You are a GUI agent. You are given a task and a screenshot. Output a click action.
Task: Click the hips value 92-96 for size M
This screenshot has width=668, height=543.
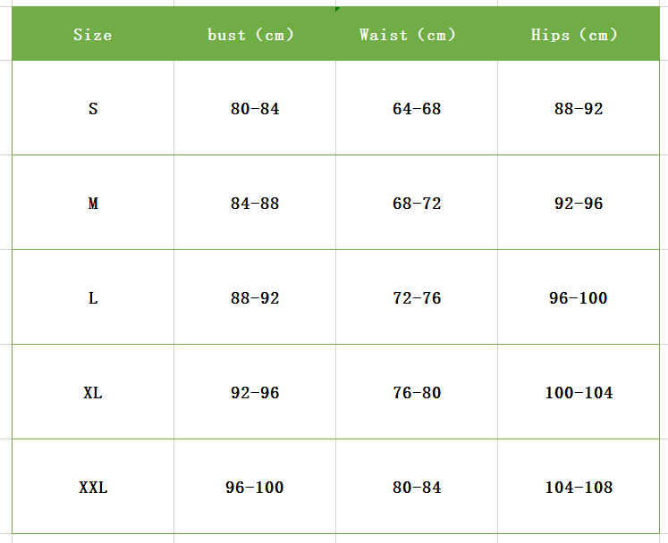coord(579,204)
